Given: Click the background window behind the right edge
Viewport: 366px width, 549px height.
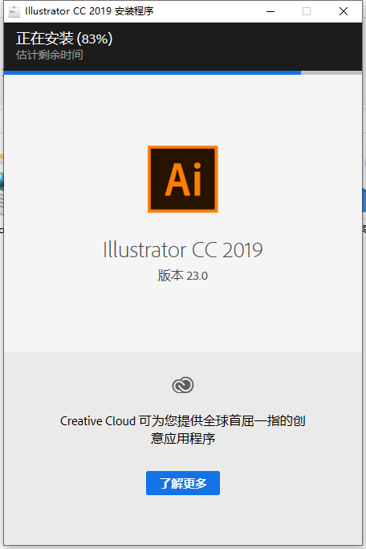Looking at the screenshot, I should pos(364,203).
